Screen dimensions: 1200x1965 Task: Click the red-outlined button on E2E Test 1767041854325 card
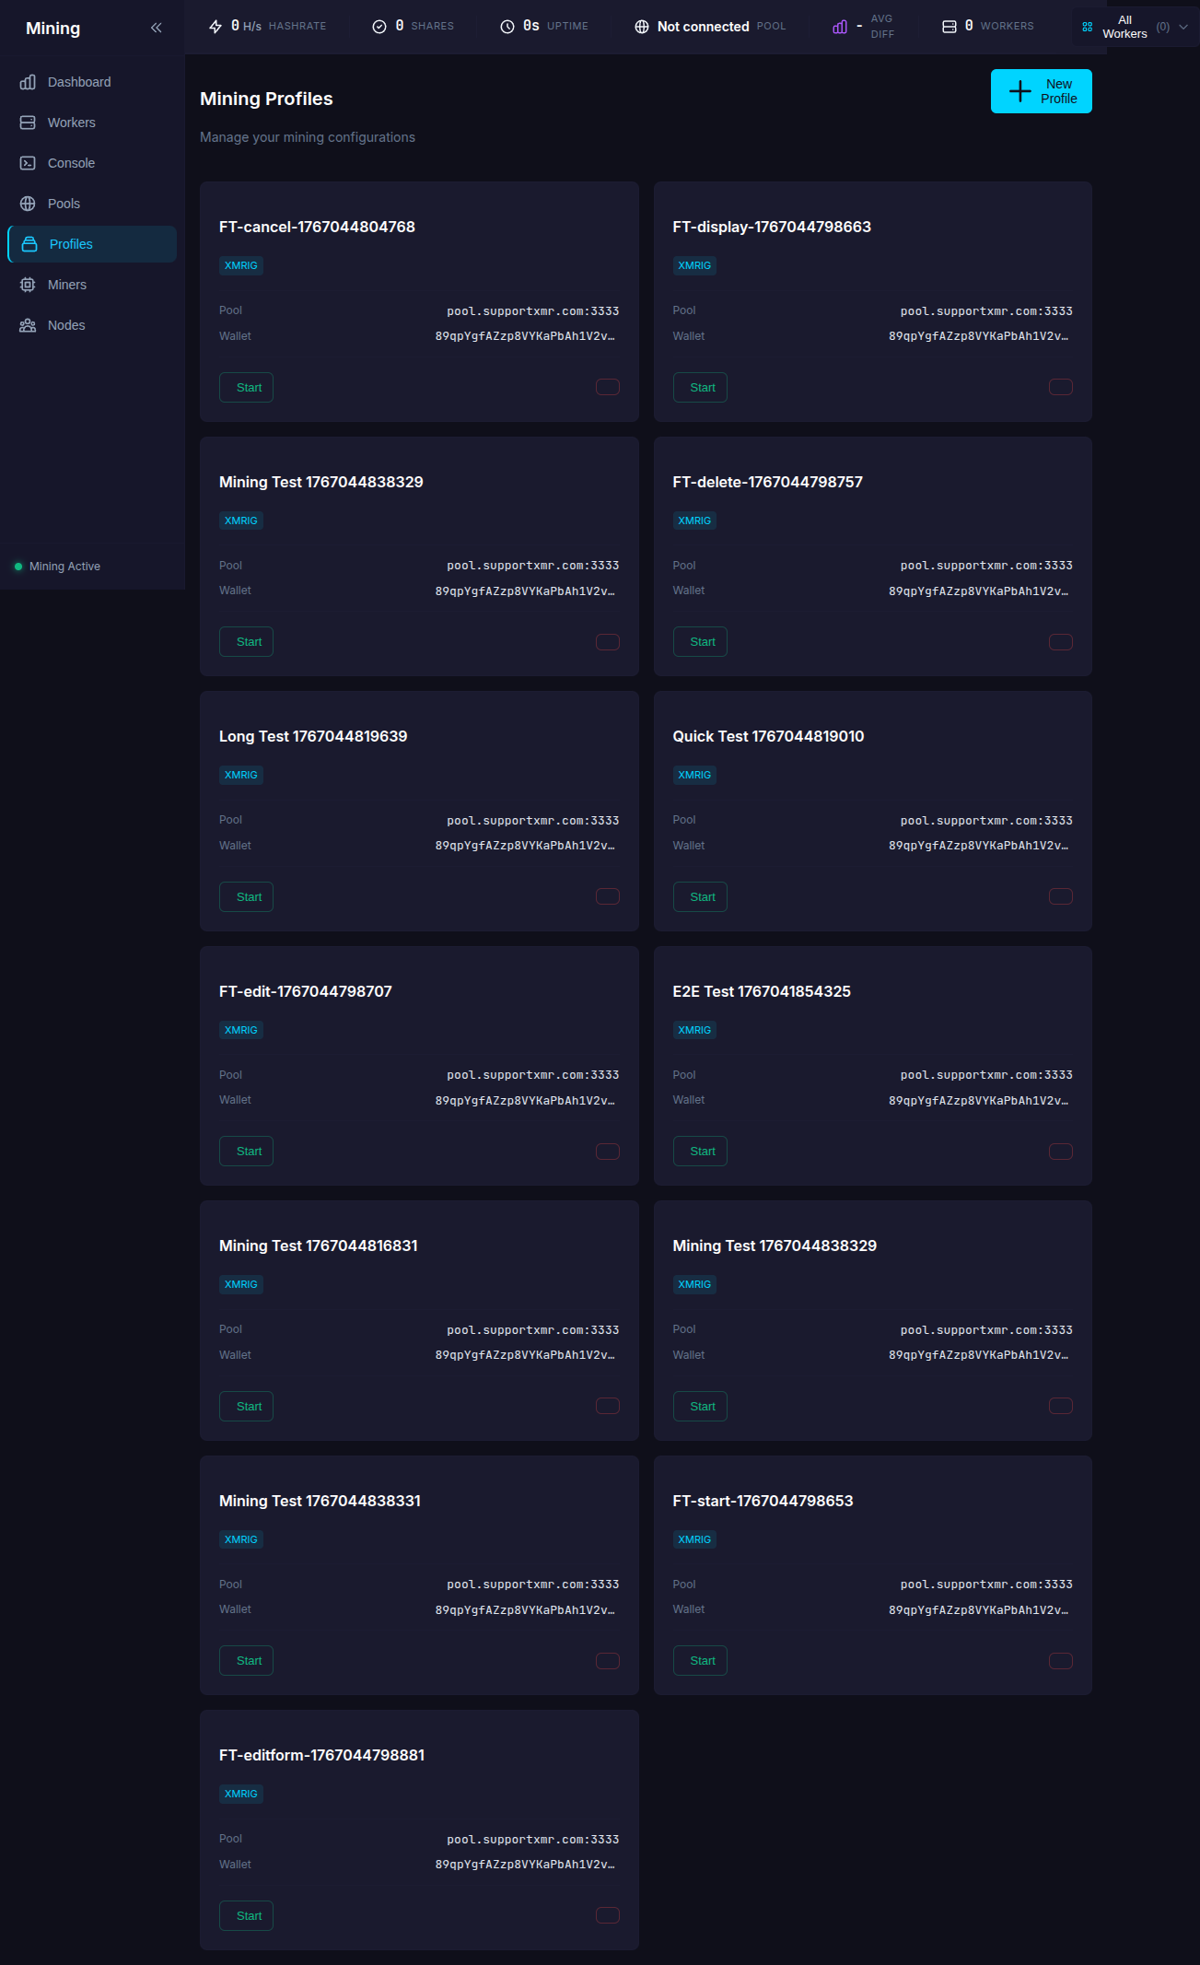coord(1060,1152)
